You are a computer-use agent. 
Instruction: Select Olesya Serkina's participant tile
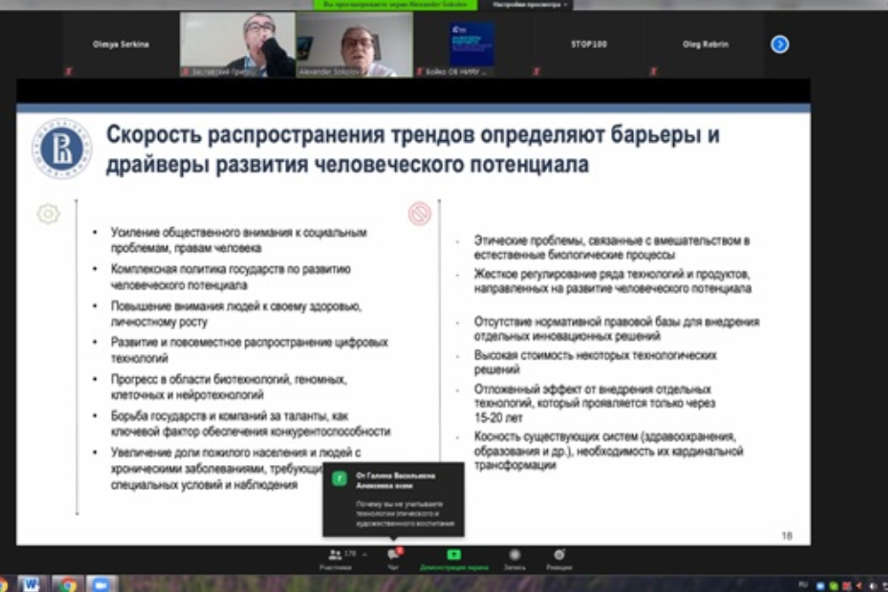coord(121,44)
